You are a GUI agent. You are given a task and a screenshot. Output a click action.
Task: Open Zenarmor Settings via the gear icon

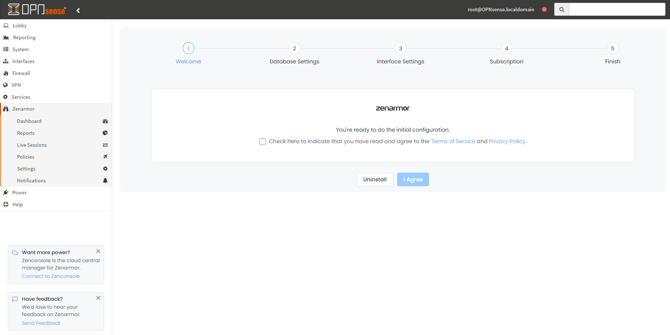click(105, 168)
